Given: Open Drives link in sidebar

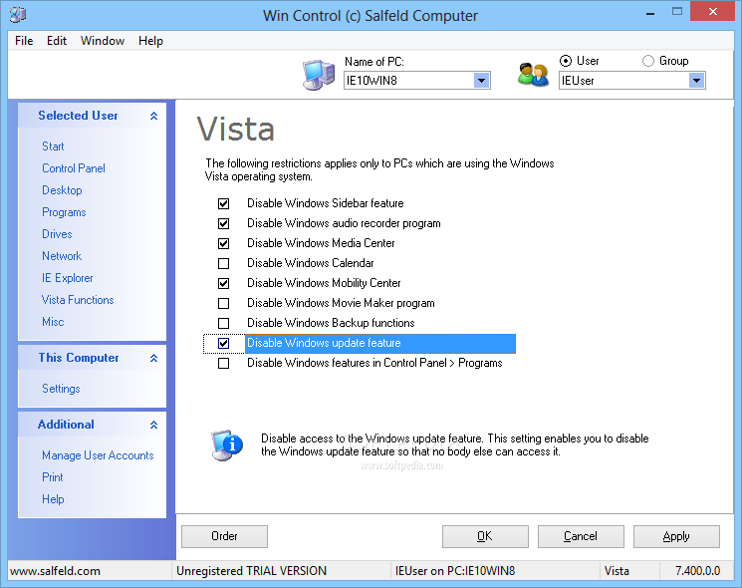Looking at the screenshot, I should [x=57, y=234].
